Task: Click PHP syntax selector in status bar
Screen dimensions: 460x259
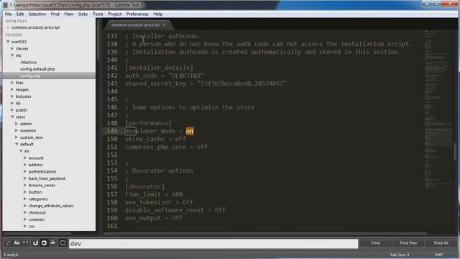Action: (438, 255)
